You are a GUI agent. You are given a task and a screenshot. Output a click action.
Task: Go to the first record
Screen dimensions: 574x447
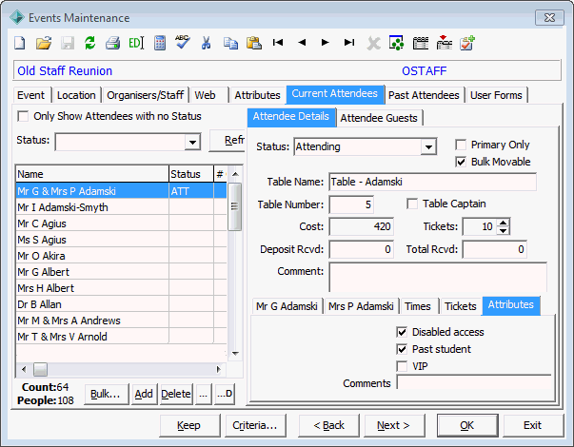tap(278, 43)
